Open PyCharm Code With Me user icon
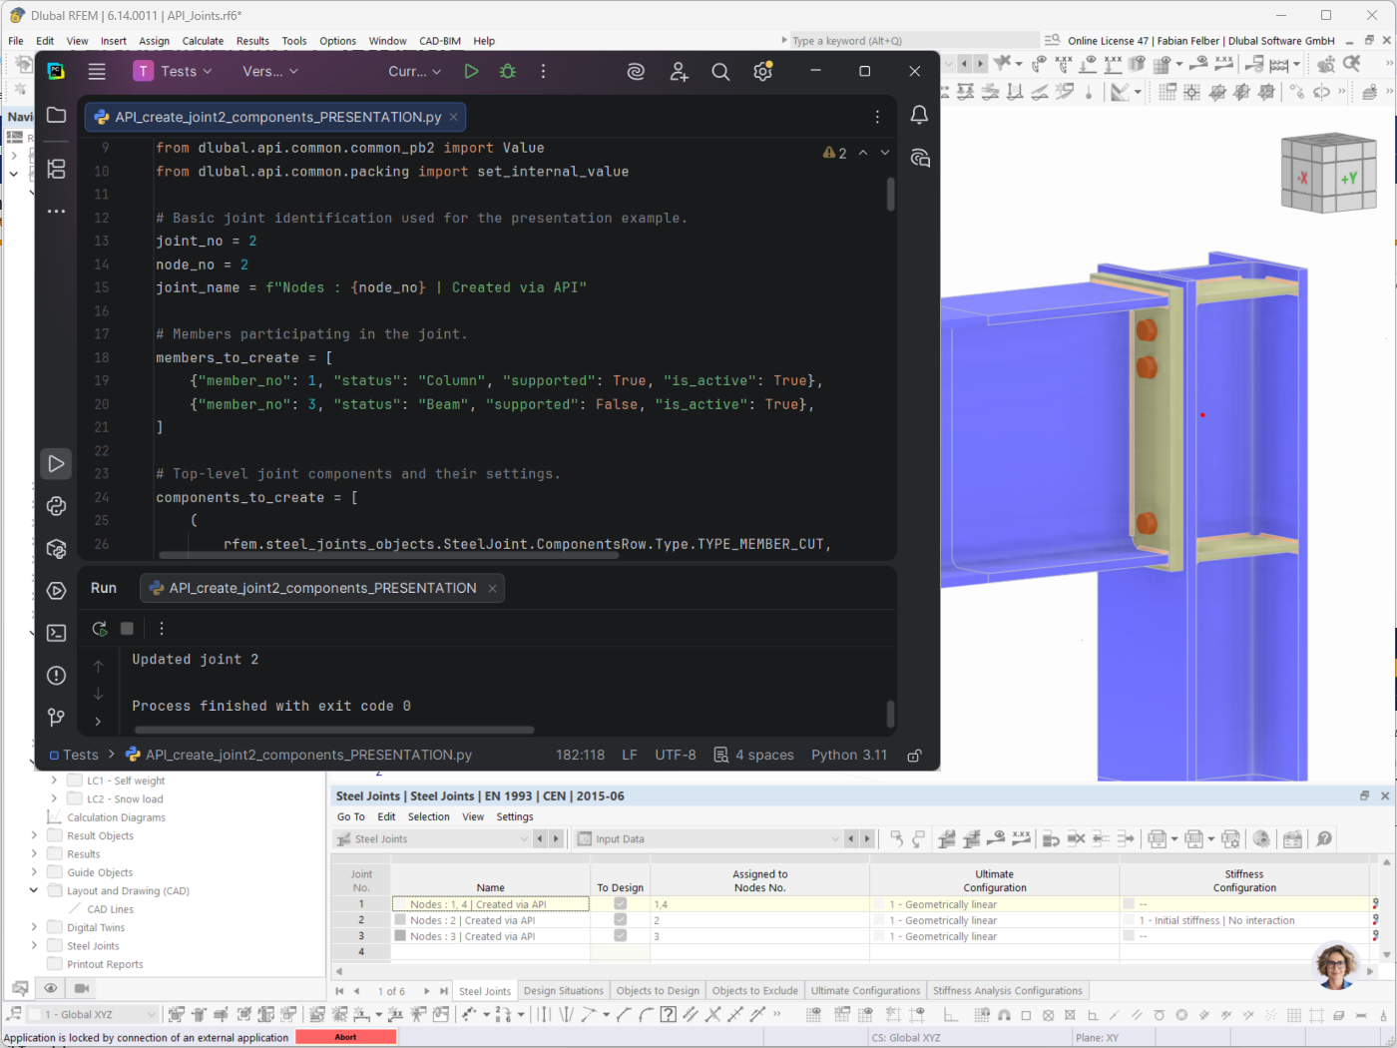This screenshot has height=1048, width=1397. 679,71
